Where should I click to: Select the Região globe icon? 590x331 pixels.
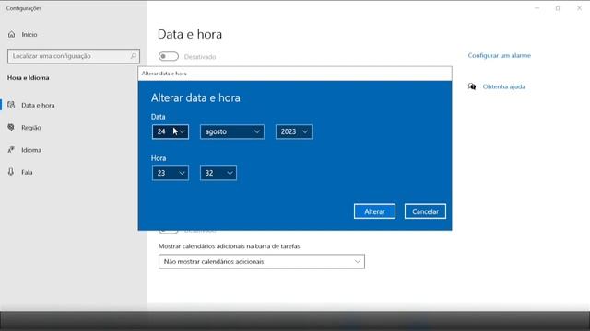click(x=11, y=128)
